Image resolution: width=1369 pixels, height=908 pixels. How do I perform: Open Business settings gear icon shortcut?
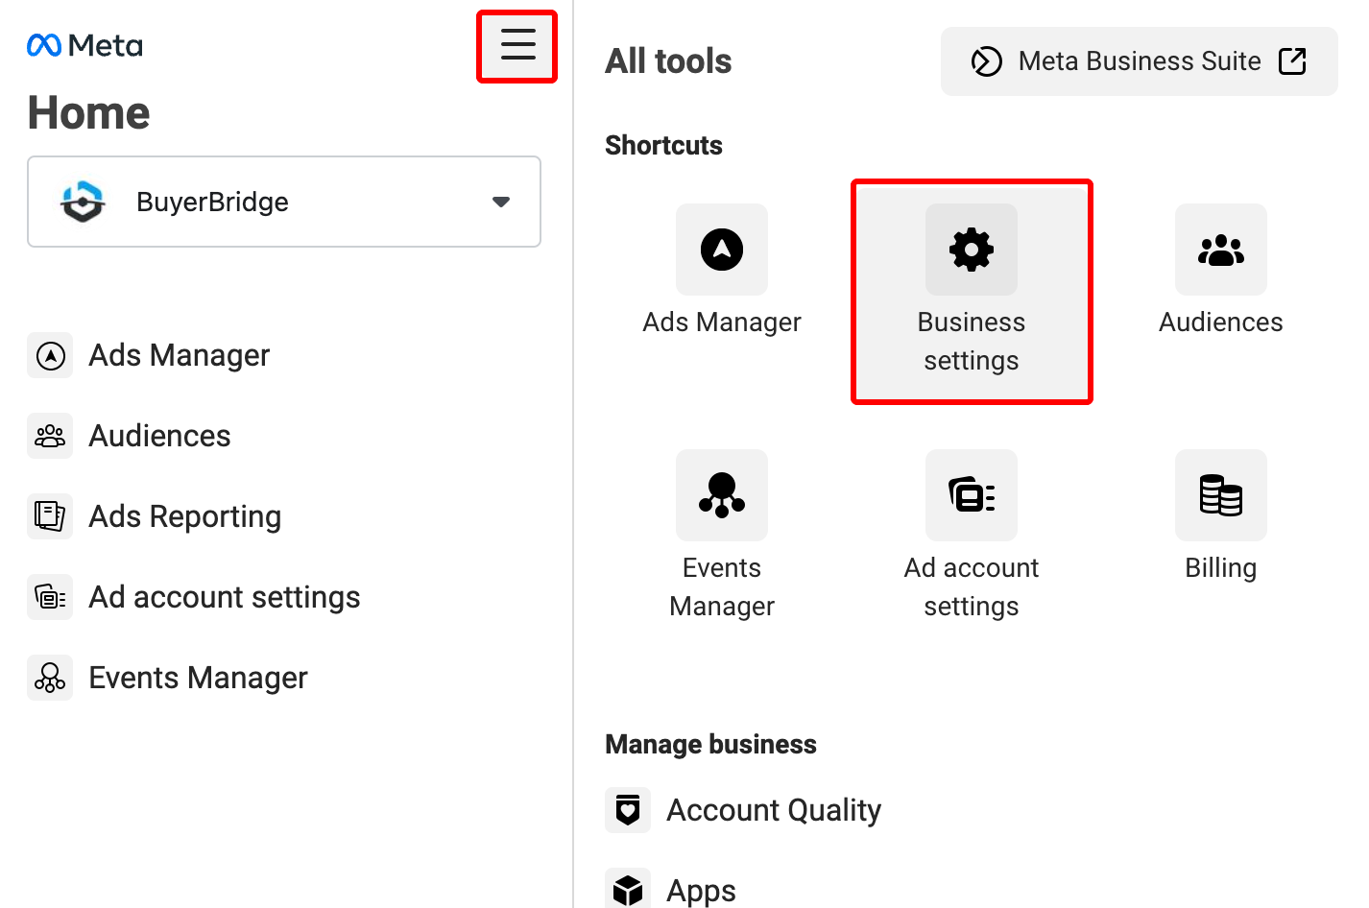[972, 250]
